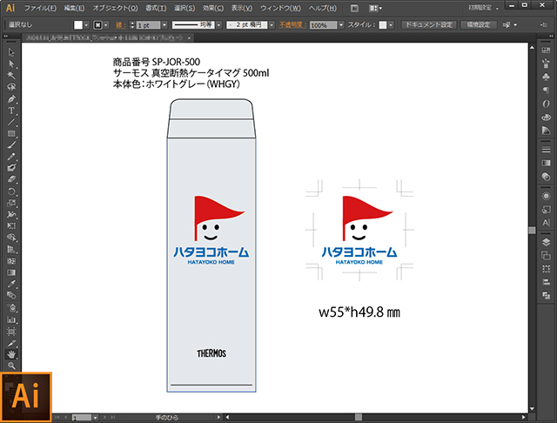Expand the variable width profile 均等 dropdown
Image resolution: width=557 pixels, height=423 pixels.
218,25
